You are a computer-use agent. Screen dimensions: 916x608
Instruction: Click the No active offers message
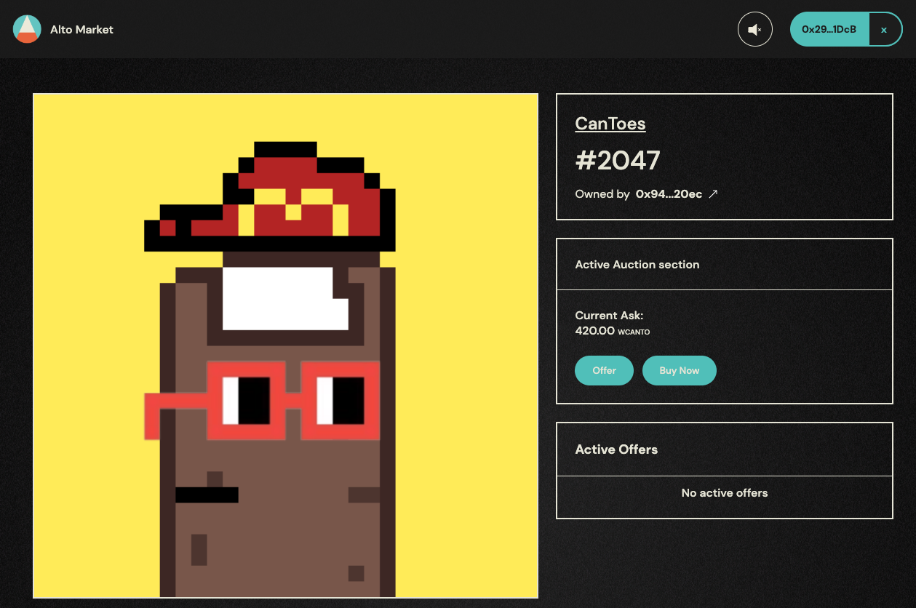pyautogui.click(x=724, y=493)
